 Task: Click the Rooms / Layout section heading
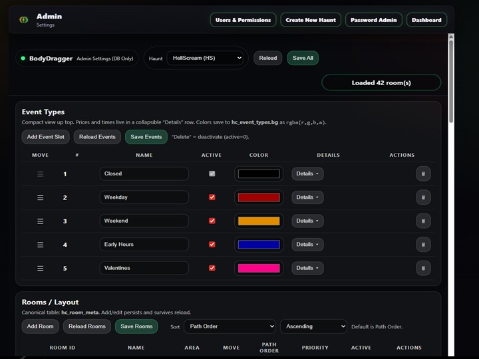[x=50, y=302]
